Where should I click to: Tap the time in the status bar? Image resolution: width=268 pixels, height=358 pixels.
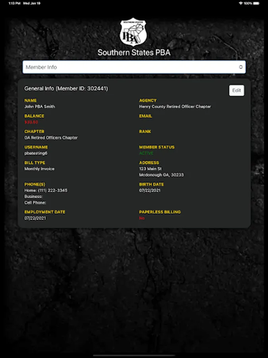coord(14,4)
